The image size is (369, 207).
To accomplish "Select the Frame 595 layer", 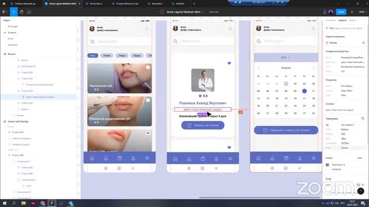I will (18, 155).
